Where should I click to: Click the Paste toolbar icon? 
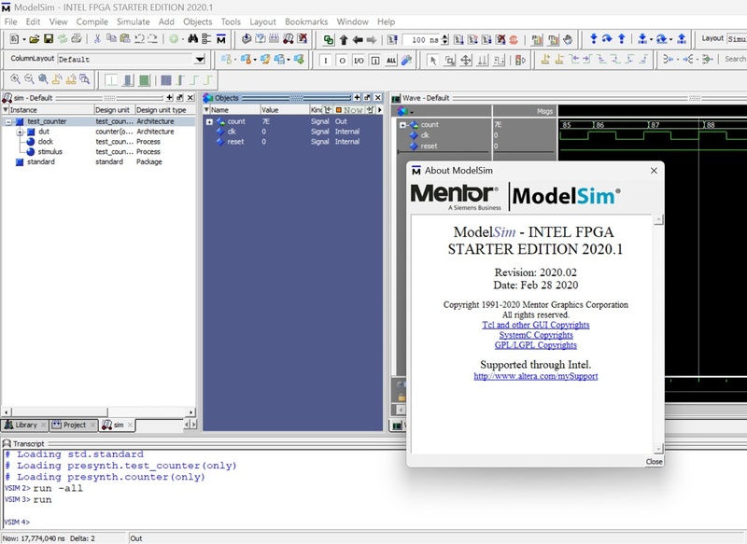[125, 38]
